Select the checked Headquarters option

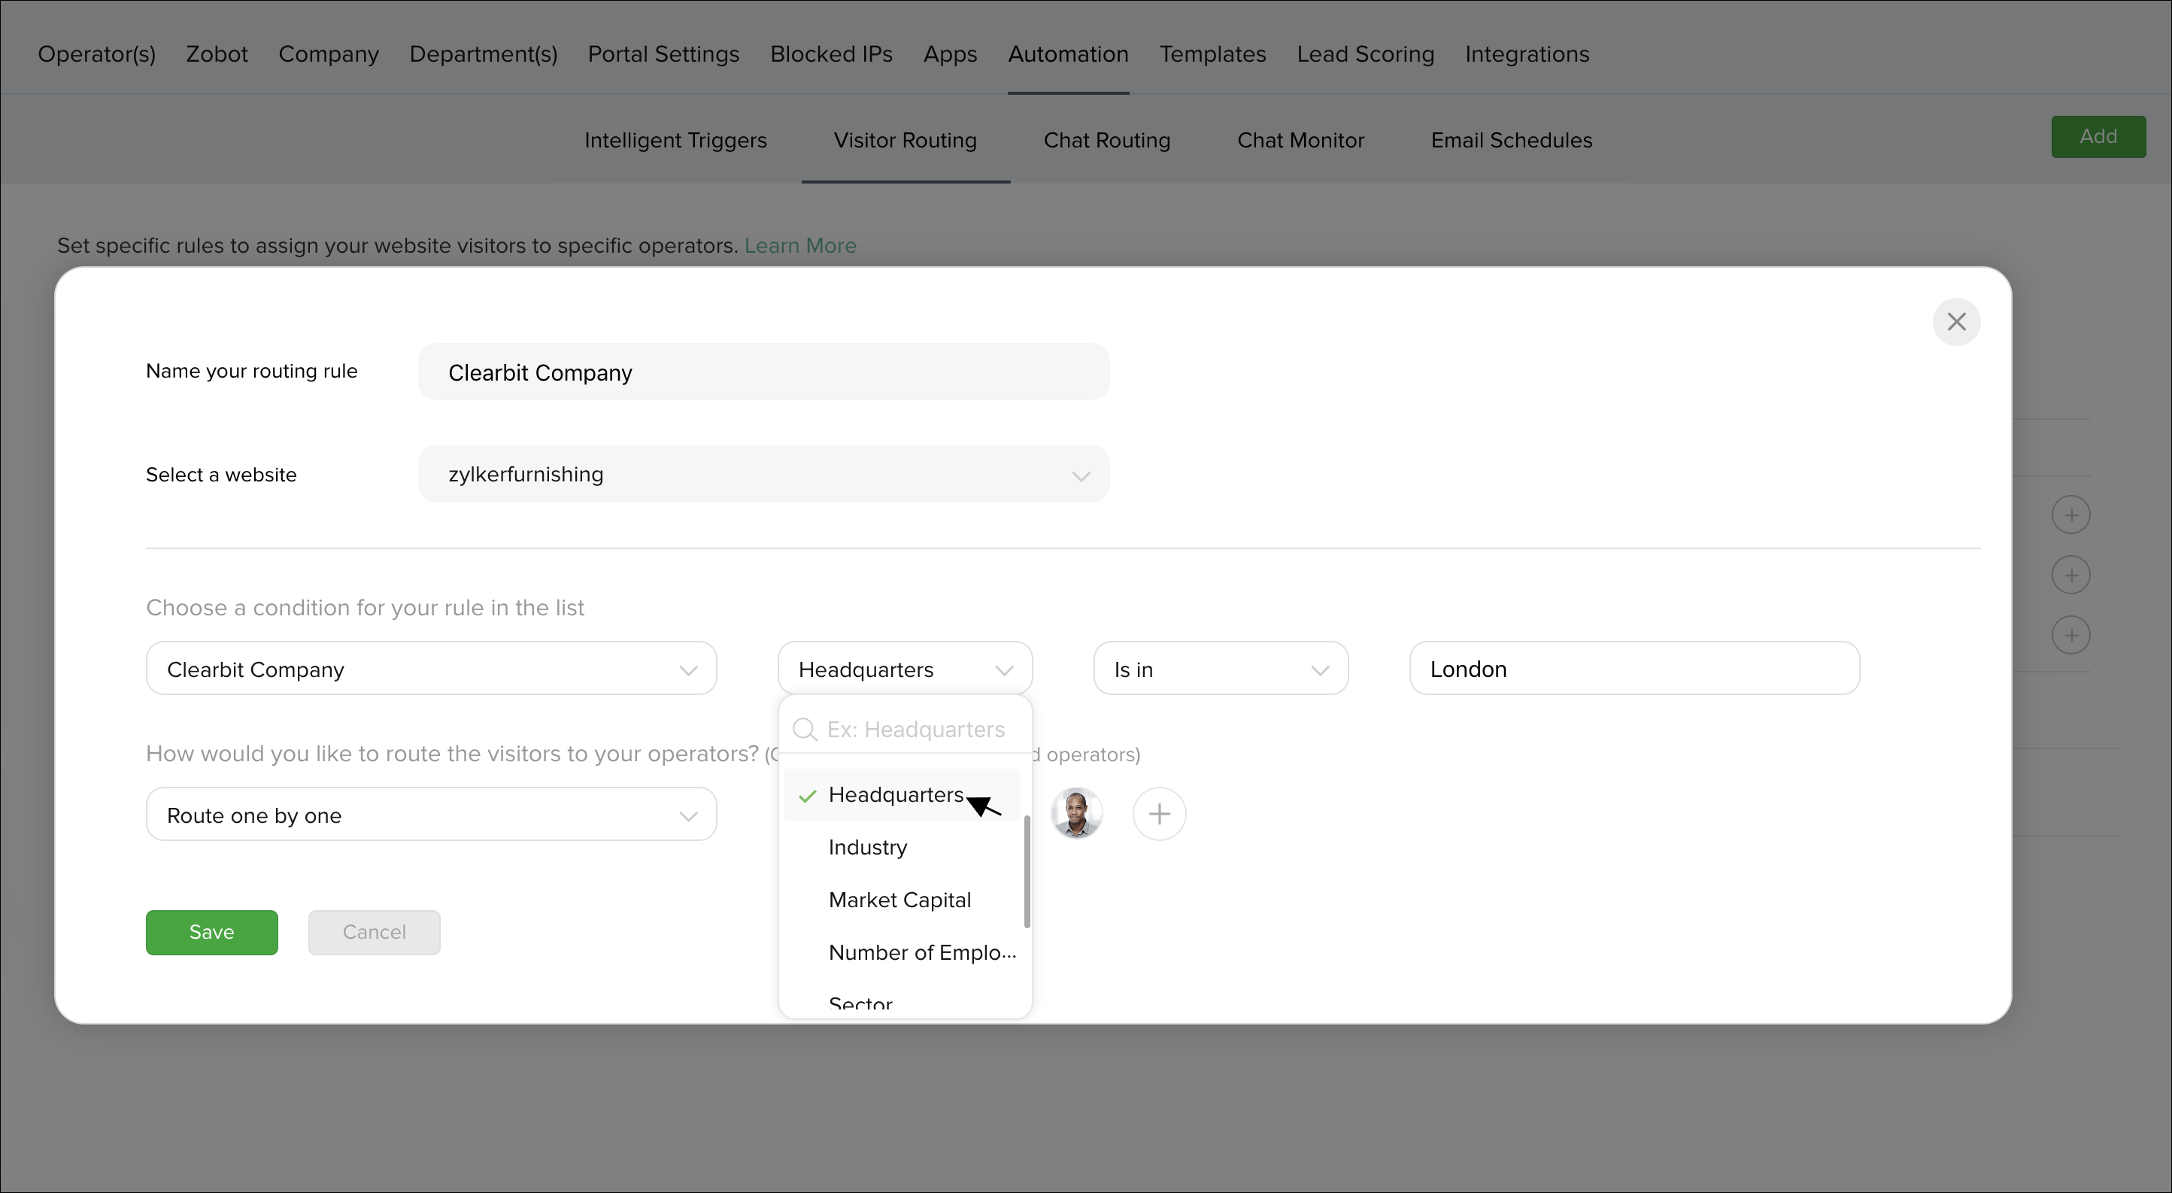pyautogui.click(x=895, y=795)
